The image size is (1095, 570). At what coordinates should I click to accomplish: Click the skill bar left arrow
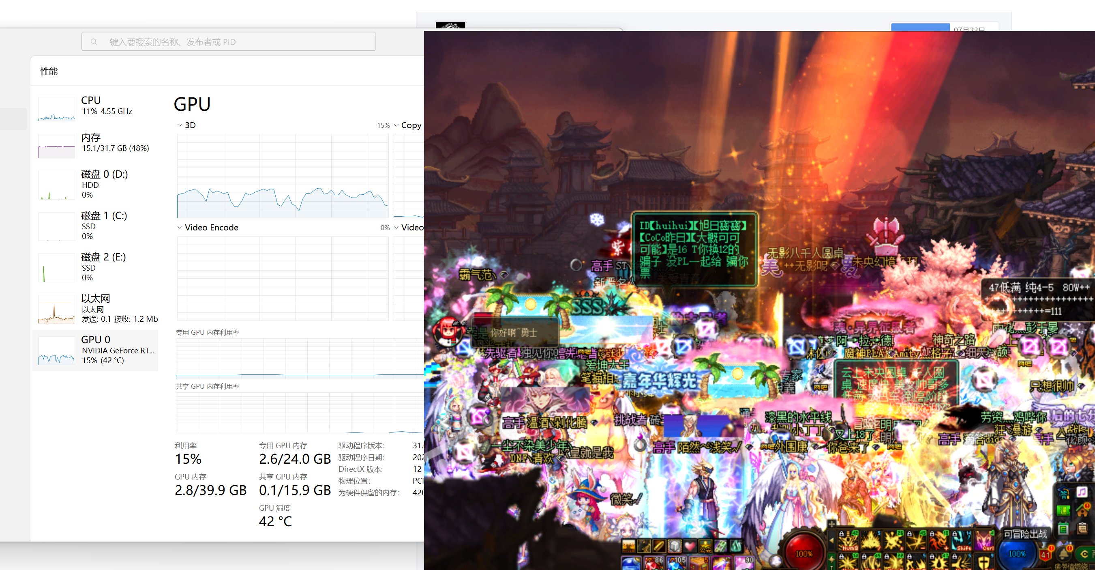(832, 541)
